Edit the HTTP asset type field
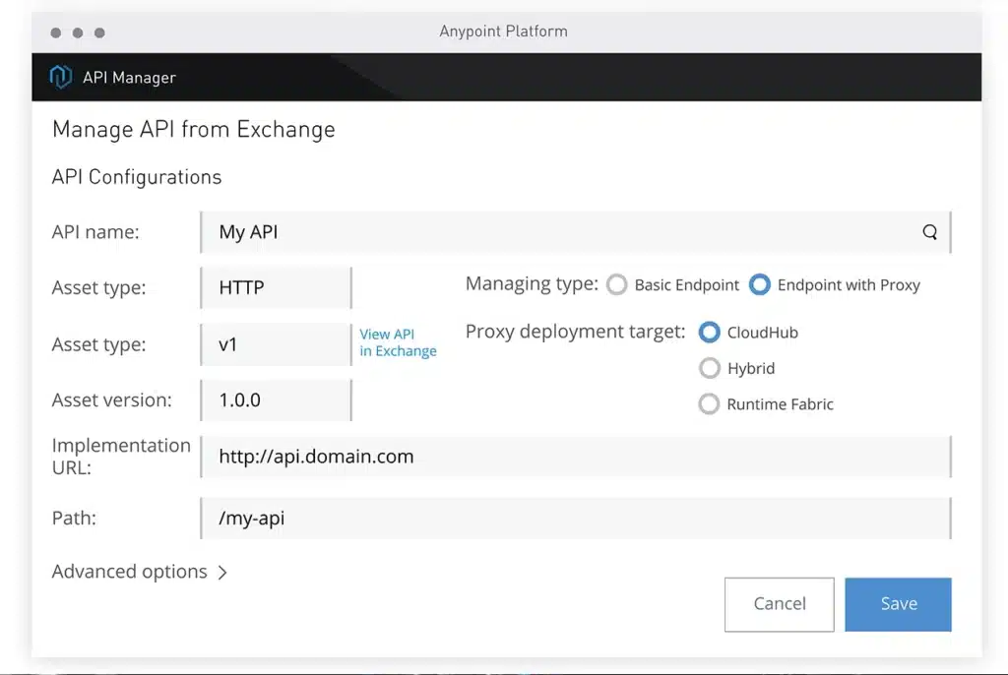Image resolution: width=1008 pixels, height=675 pixels. pyautogui.click(x=275, y=287)
